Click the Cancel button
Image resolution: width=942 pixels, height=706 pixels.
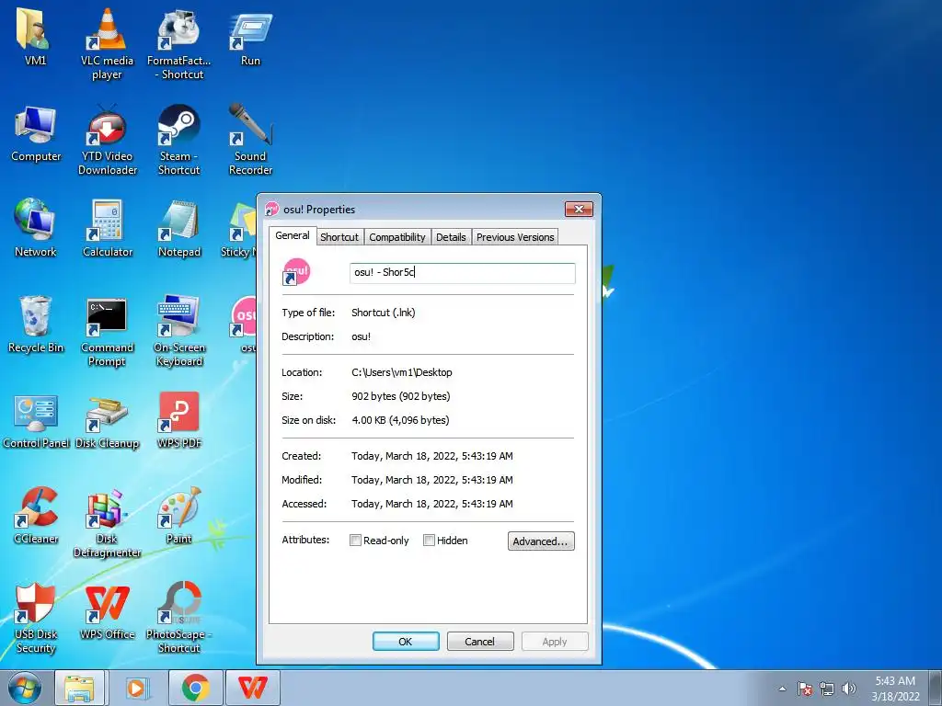480,641
